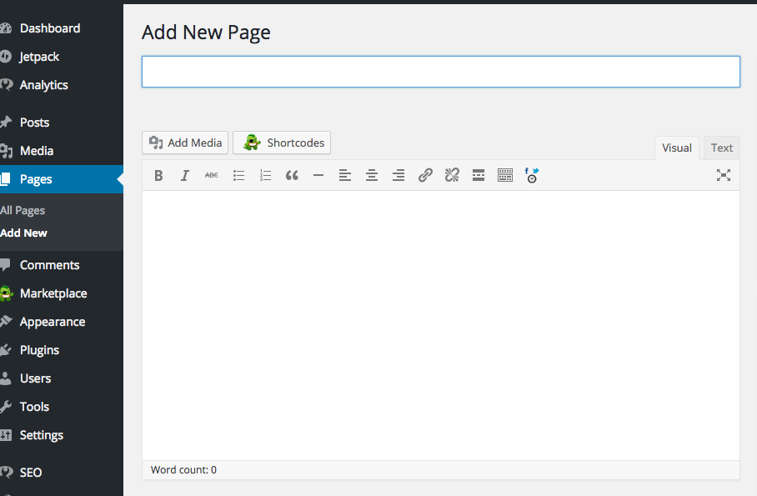The width and height of the screenshot is (757, 496).
Task: Insert a blockquote
Action: 292,175
